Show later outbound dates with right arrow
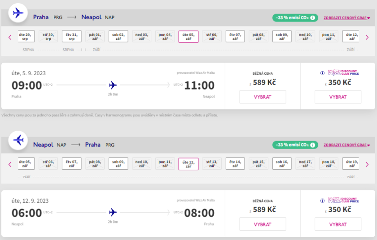Screen dimensions: 377x240 click(367, 37)
